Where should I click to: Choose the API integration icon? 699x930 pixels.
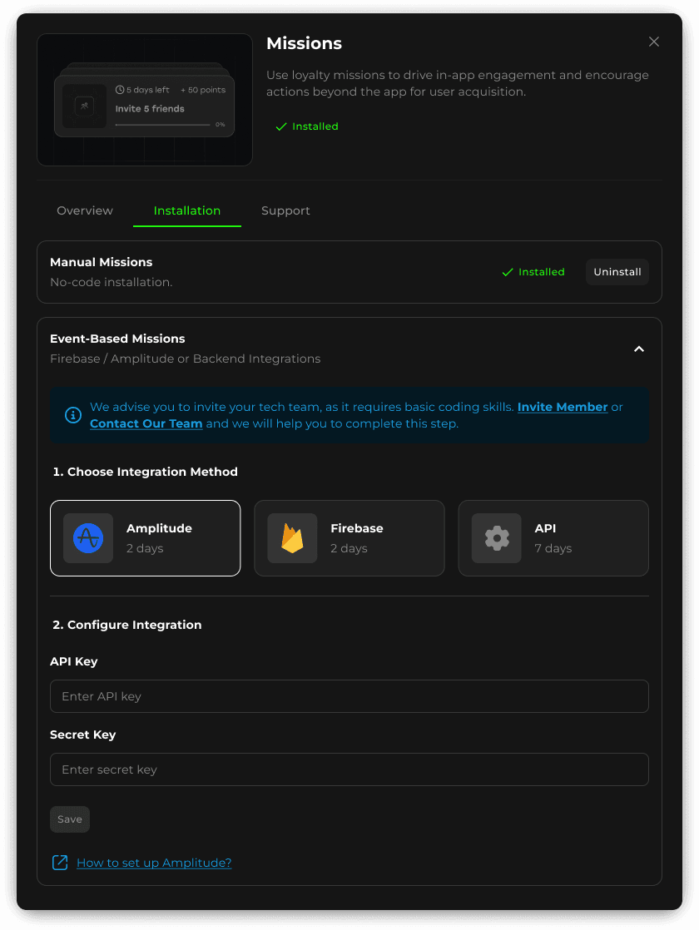pos(496,537)
